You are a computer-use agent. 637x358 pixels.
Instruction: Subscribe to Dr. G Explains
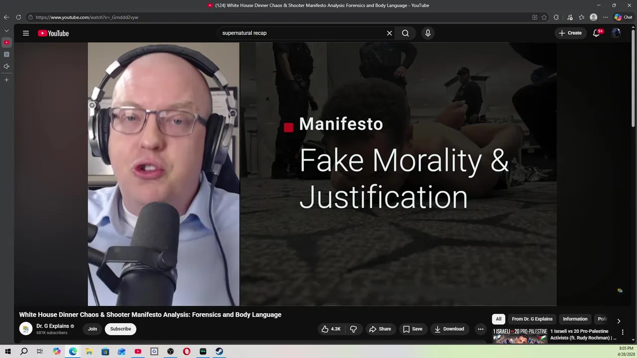coord(120,329)
